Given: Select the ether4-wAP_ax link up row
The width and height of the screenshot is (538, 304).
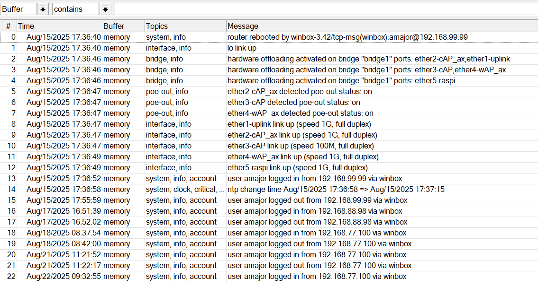Looking at the screenshot, I should pos(303,156).
